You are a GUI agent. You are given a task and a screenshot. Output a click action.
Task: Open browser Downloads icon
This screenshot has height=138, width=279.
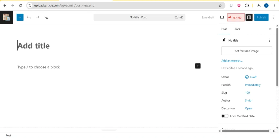tap(259, 5)
